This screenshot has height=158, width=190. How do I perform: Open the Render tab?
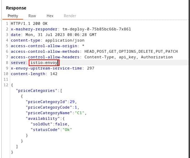(x=70, y=16)
